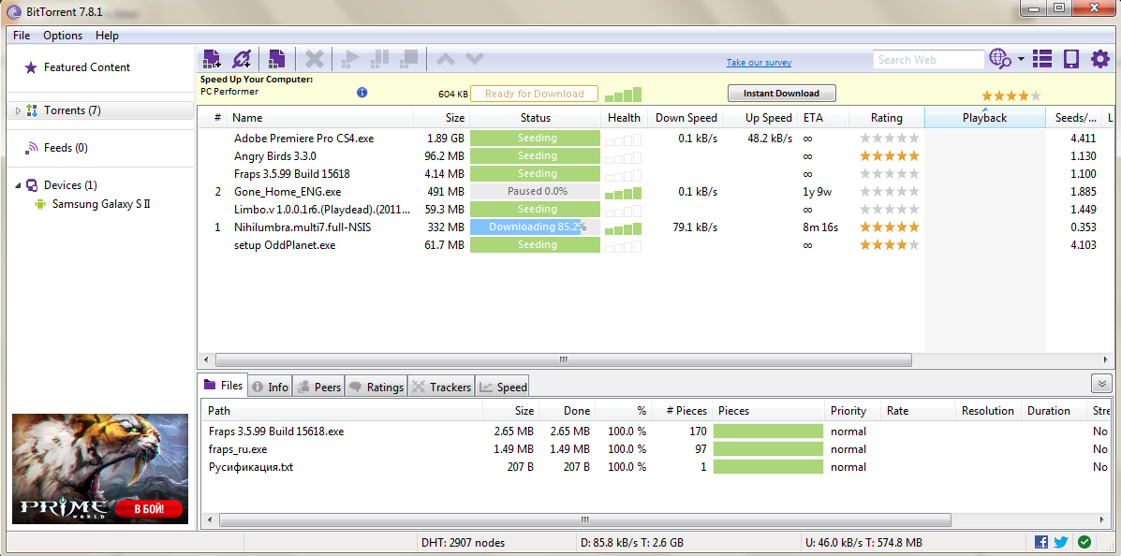Expand the Torrents (7) tree node
The height and width of the screenshot is (556, 1121).
pos(18,110)
